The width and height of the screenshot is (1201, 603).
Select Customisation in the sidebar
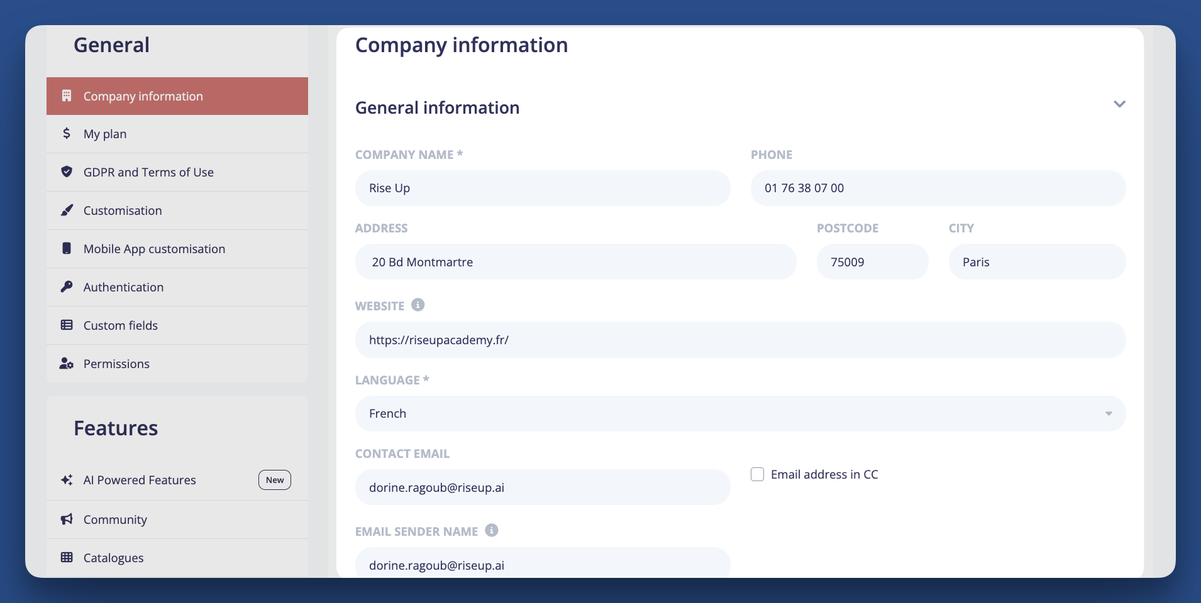[x=177, y=210]
